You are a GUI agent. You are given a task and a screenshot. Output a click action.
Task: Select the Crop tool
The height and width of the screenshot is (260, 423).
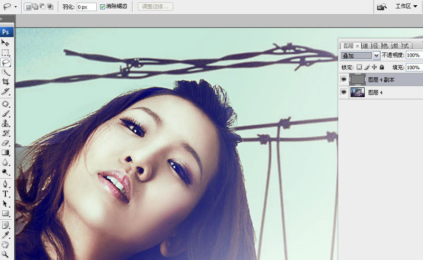pos(5,82)
